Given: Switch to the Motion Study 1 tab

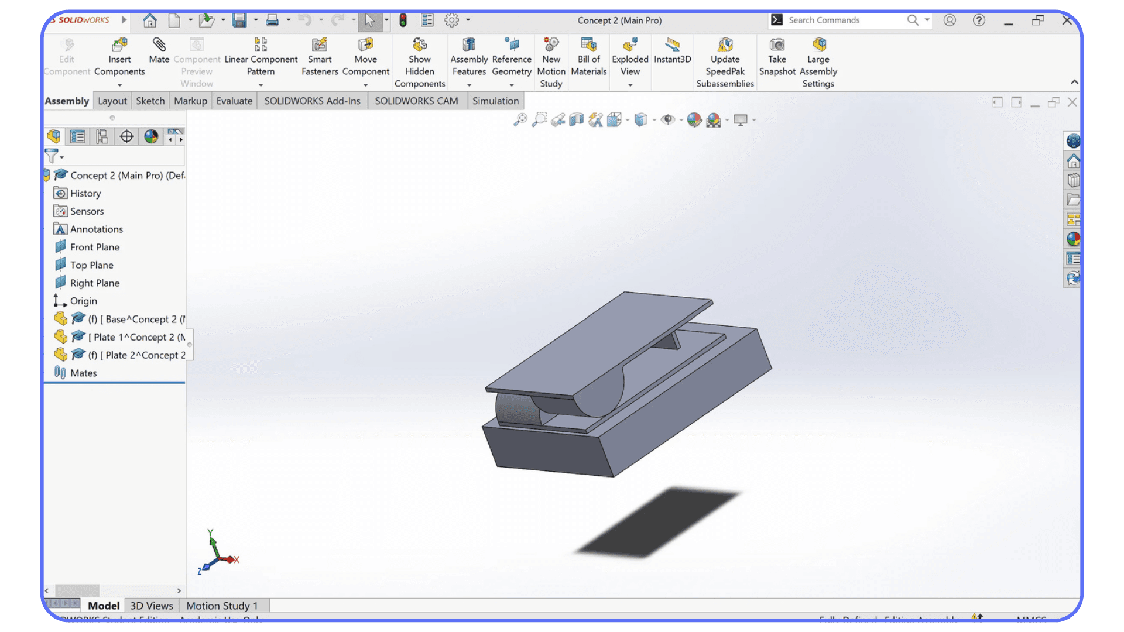Looking at the screenshot, I should coord(222,605).
